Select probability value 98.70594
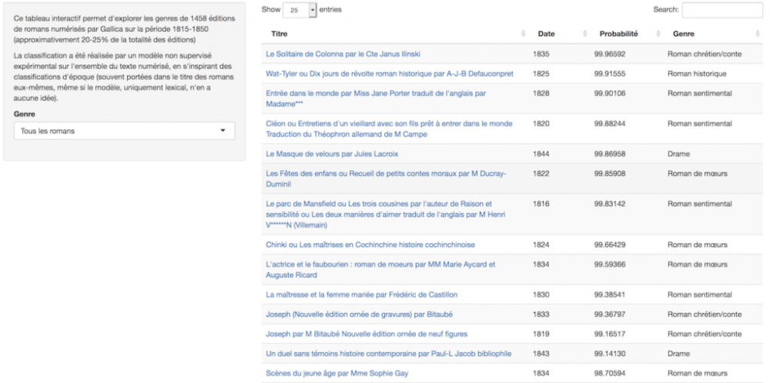Image resolution: width=770 pixels, height=383 pixels. click(x=609, y=373)
